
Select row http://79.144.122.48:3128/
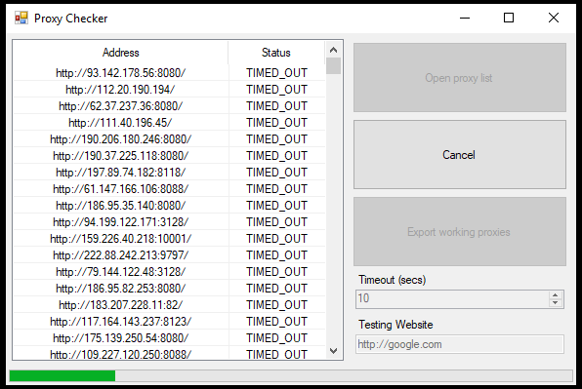169,272
